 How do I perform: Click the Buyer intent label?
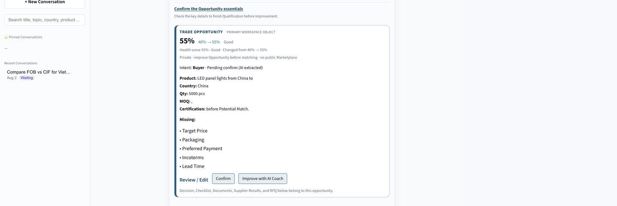coord(198,68)
